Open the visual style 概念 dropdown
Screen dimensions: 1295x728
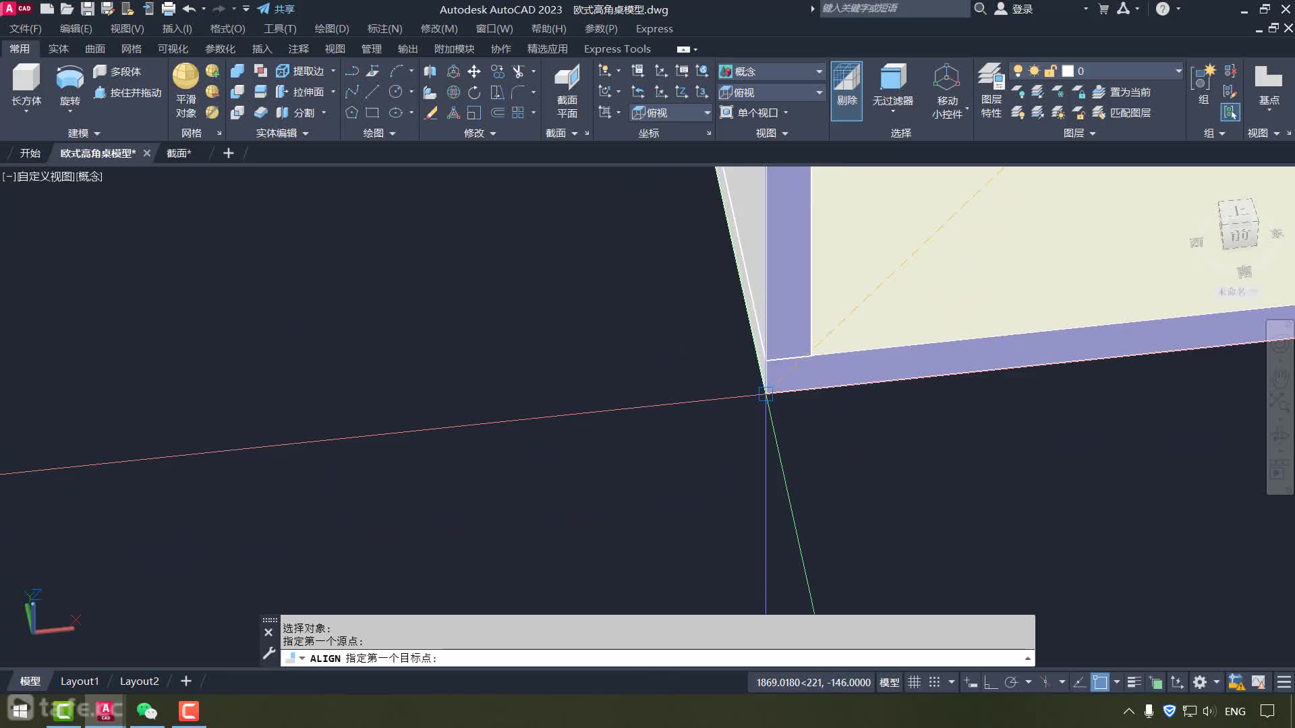pyautogui.click(x=772, y=71)
